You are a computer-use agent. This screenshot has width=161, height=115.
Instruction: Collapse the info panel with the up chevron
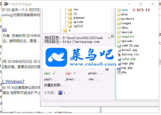point(109,38)
